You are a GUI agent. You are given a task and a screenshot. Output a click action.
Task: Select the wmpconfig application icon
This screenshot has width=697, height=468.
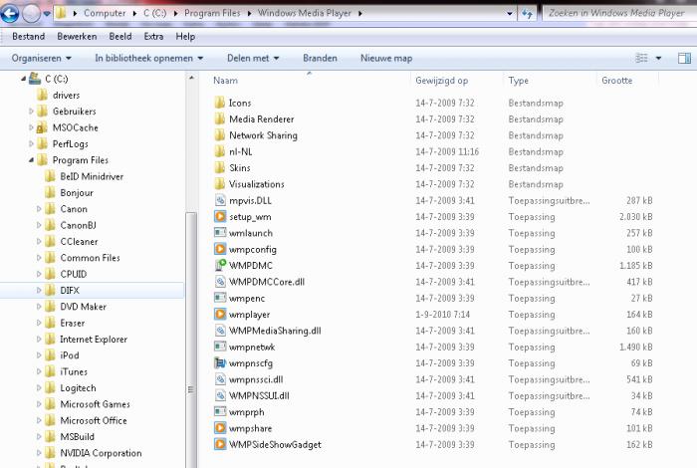[x=220, y=249]
